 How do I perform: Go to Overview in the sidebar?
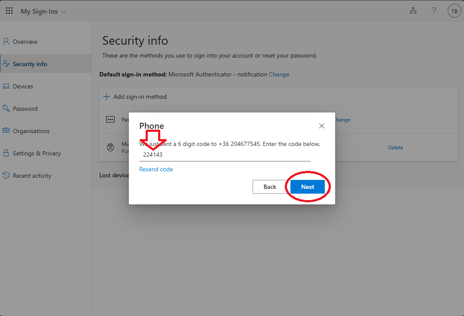25,42
